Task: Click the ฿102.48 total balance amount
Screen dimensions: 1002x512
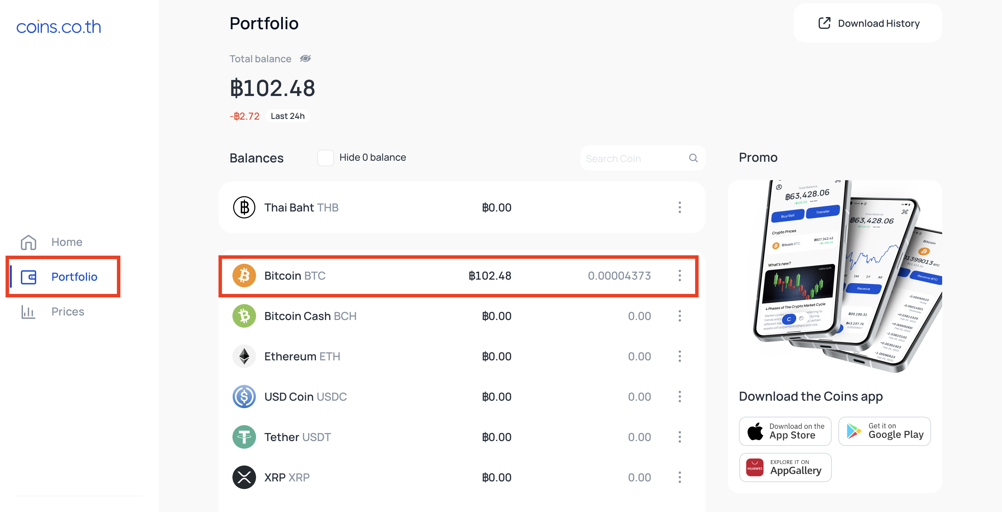Action: coord(272,88)
